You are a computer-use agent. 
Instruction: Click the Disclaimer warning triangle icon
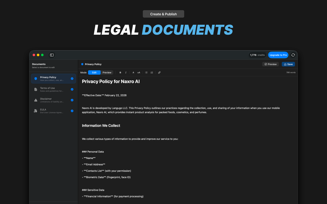(x=36, y=100)
